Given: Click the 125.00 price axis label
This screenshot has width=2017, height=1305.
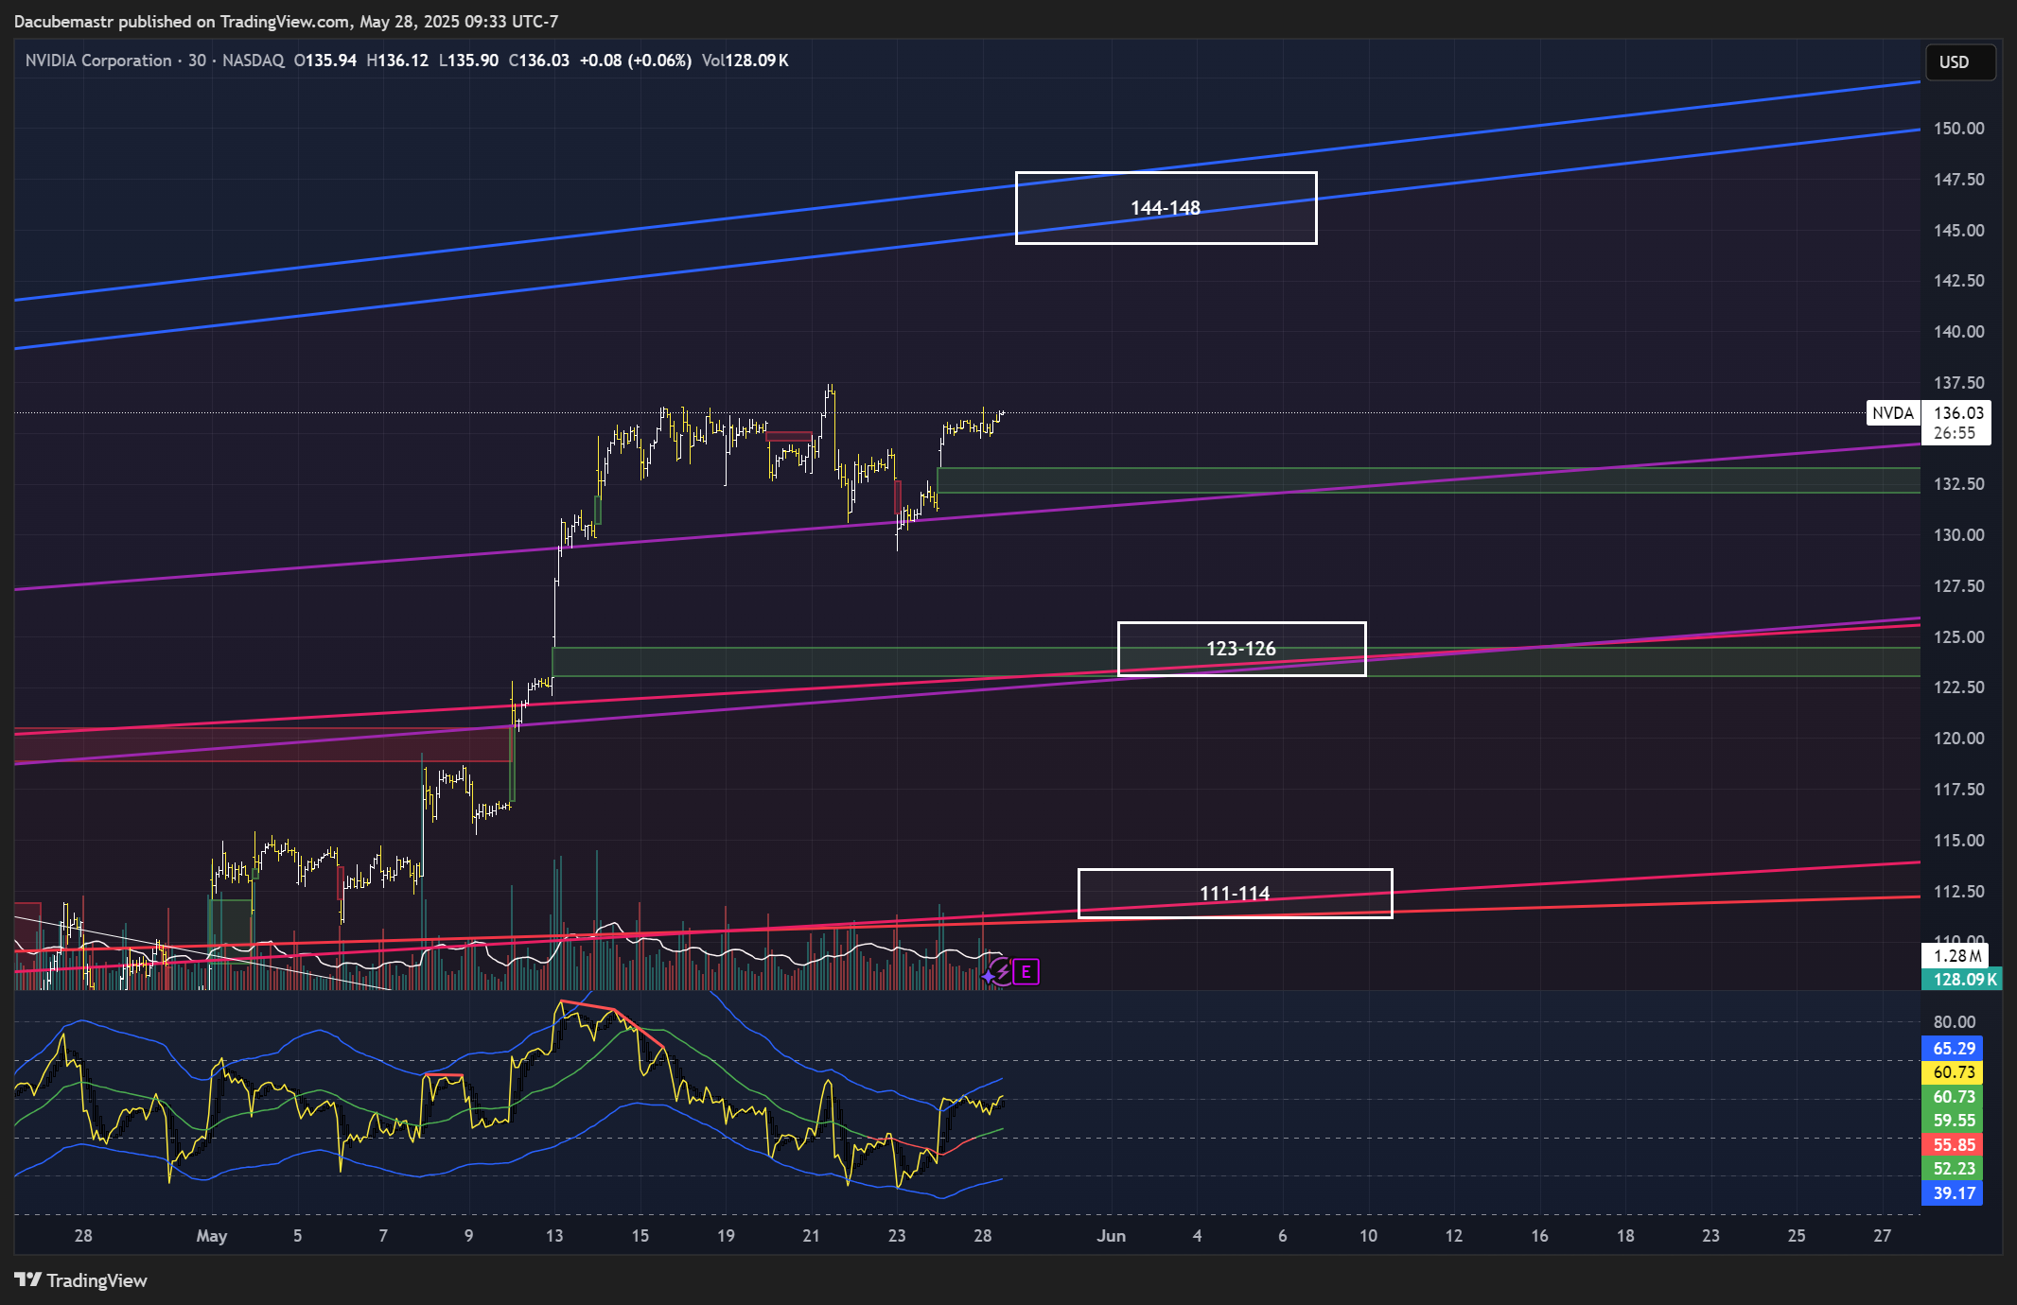Looking at the screenshot, I should pos(1958,637).
